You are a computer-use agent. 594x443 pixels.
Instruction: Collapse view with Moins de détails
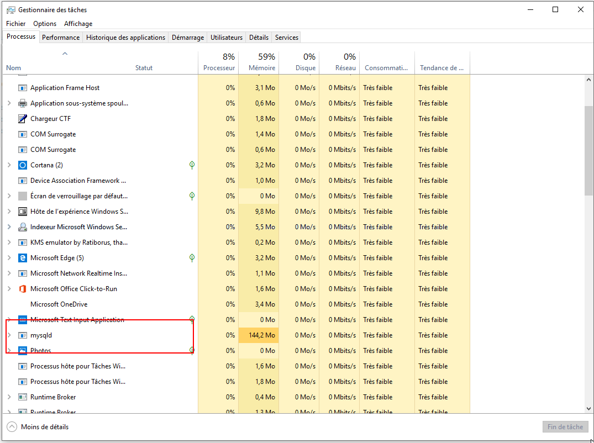[x=38, y=427]
